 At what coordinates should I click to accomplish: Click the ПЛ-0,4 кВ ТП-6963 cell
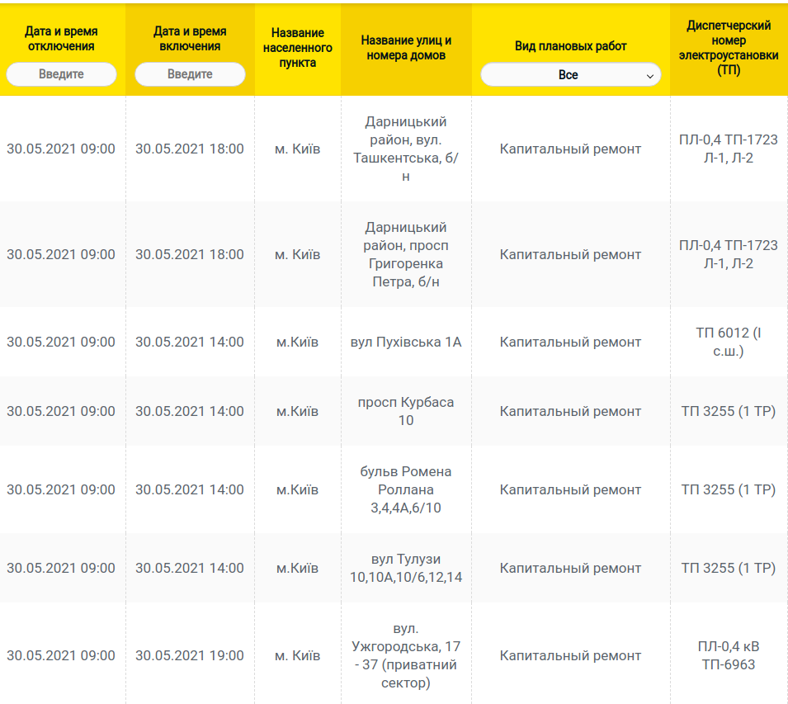point(729,655)
